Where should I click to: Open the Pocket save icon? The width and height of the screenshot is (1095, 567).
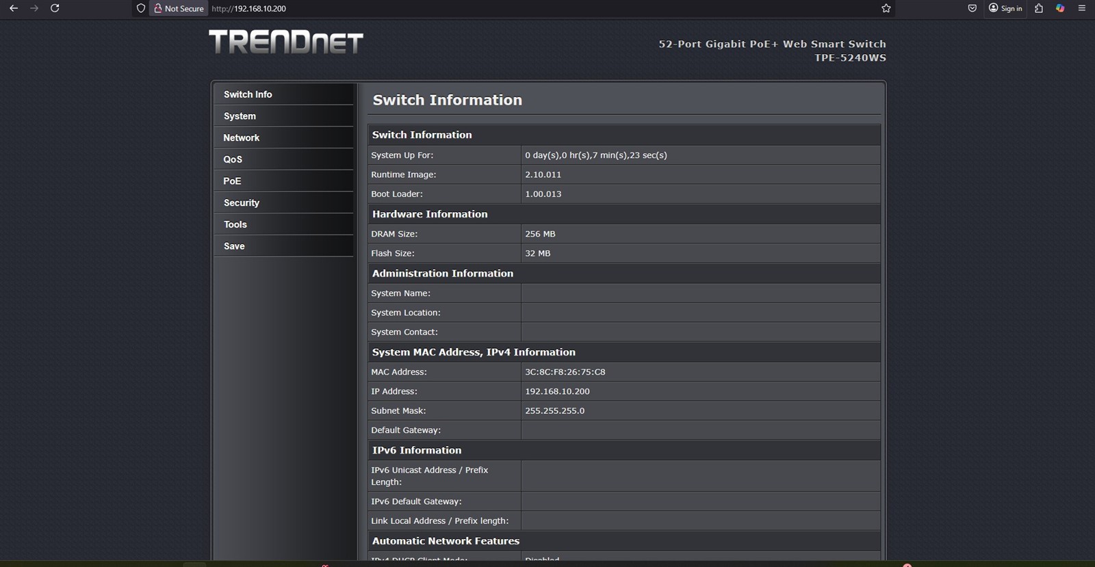tap(972, 8)
